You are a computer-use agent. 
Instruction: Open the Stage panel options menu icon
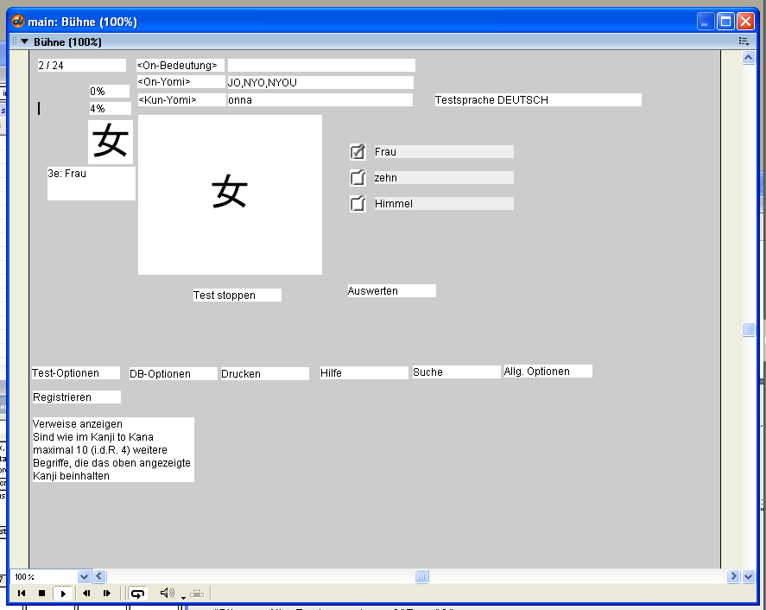(x=743, y=41)
